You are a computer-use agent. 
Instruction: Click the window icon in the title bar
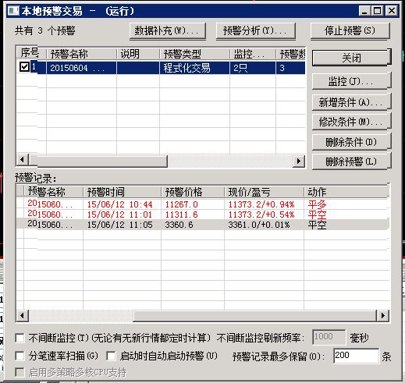click(x=13, y=11)
